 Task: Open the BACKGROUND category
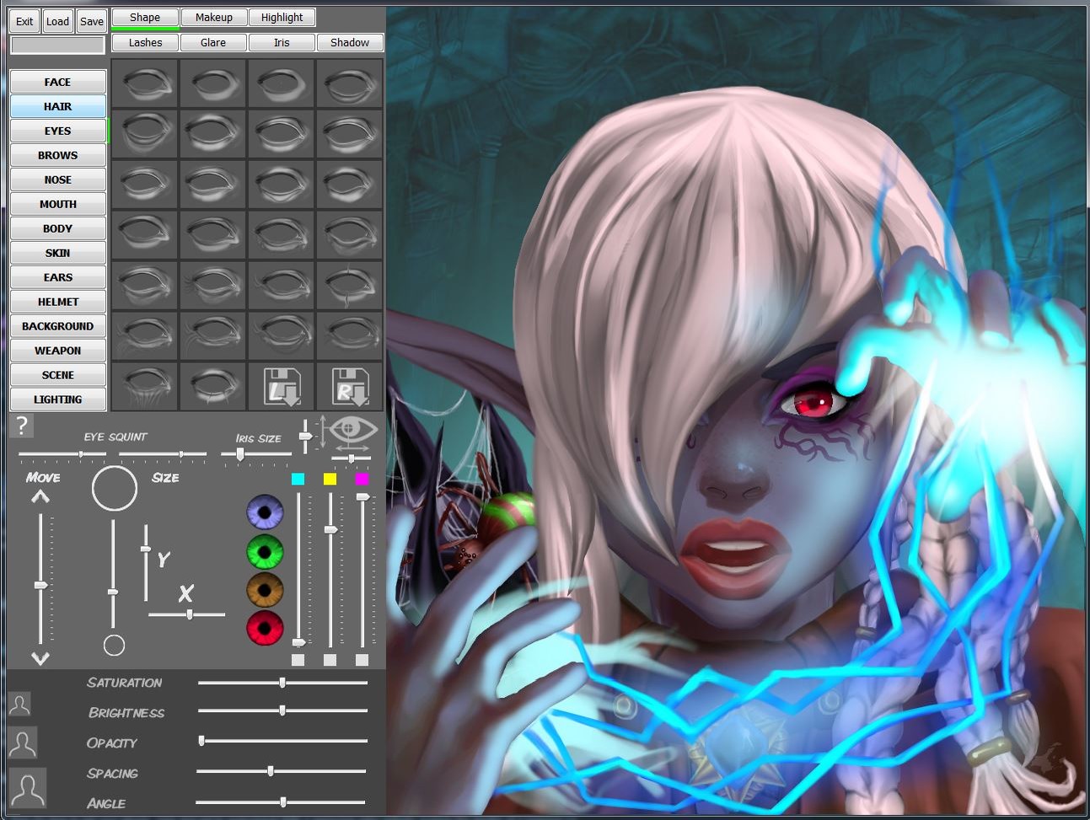tap(56, 325)
